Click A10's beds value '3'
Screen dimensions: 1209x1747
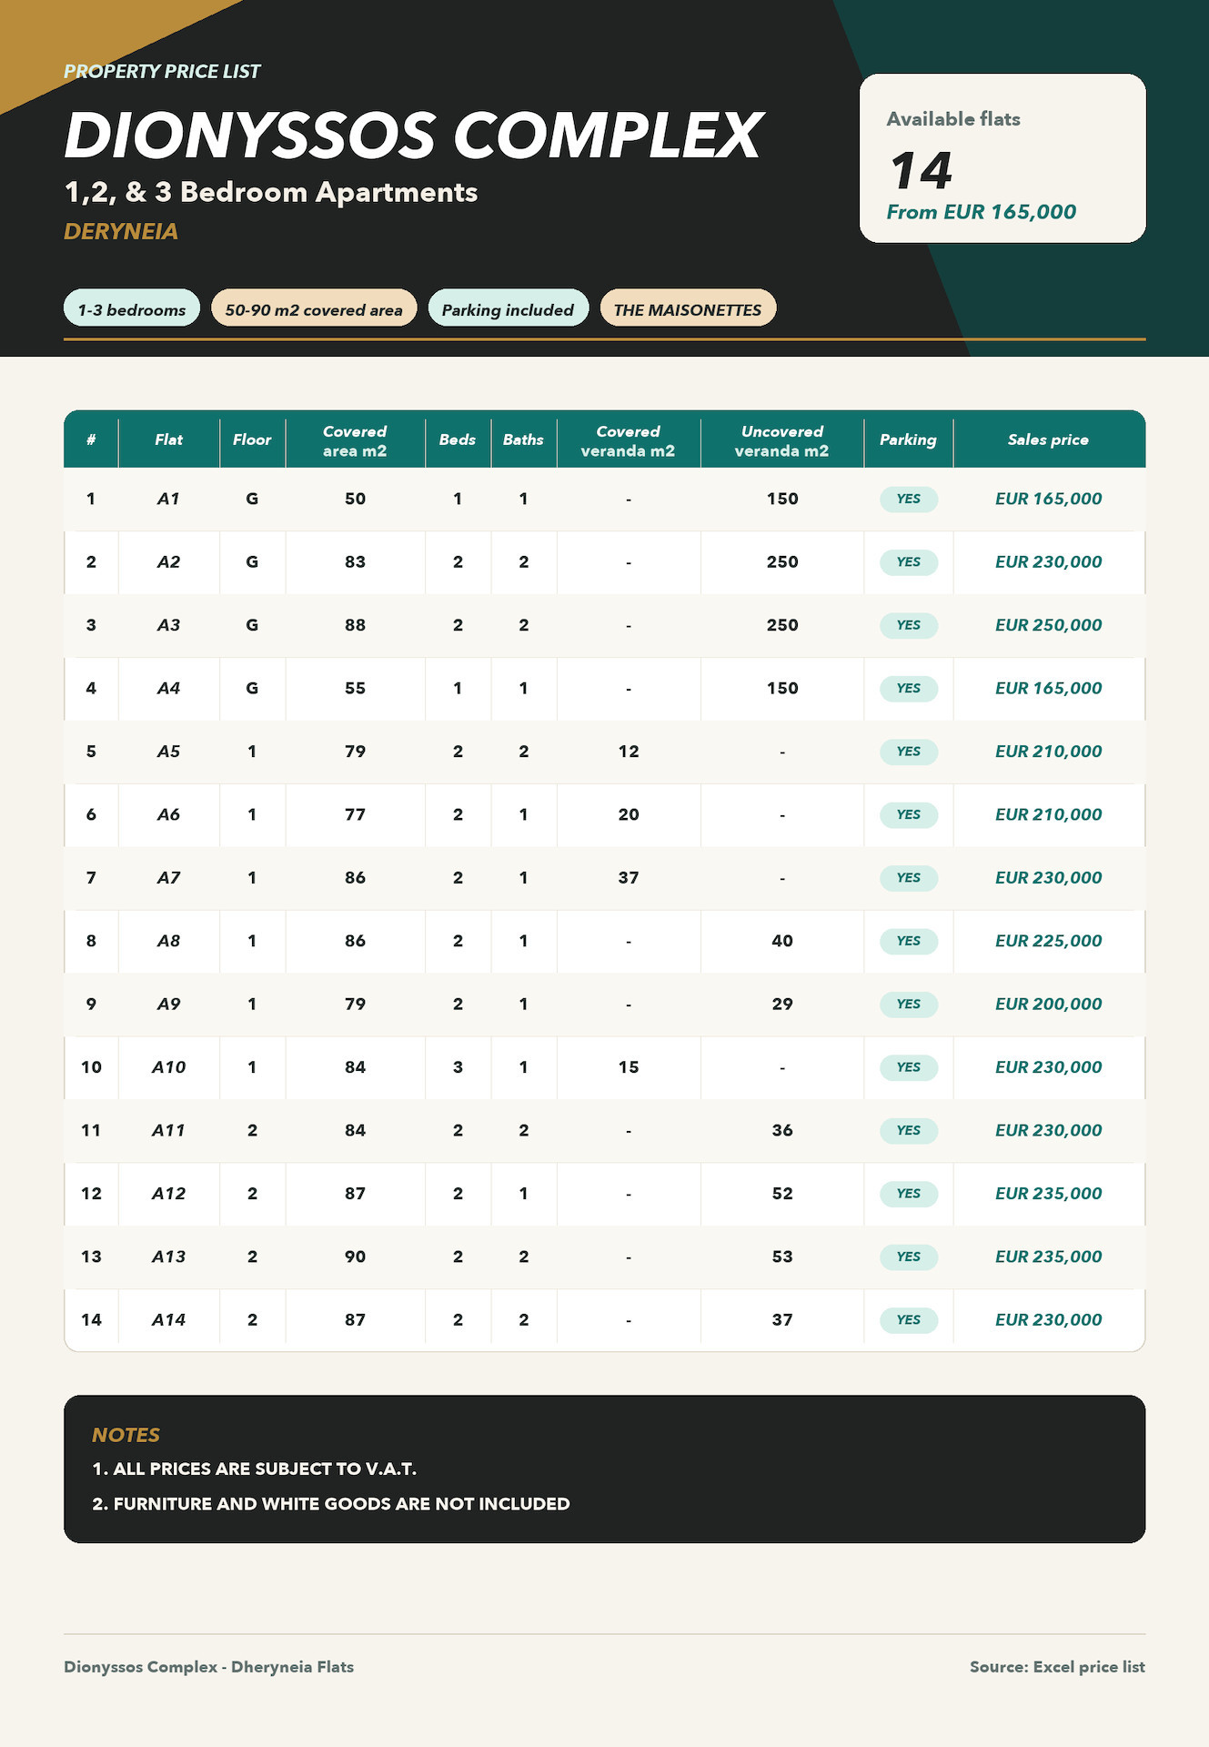pos(458,1067)
